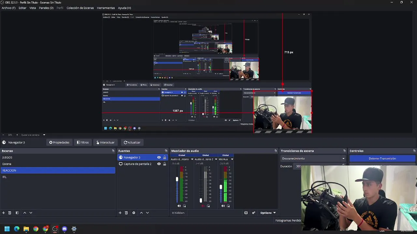Lock Captura de pantalla 2 source
417x234 pixels.
(x=165, y=164)
